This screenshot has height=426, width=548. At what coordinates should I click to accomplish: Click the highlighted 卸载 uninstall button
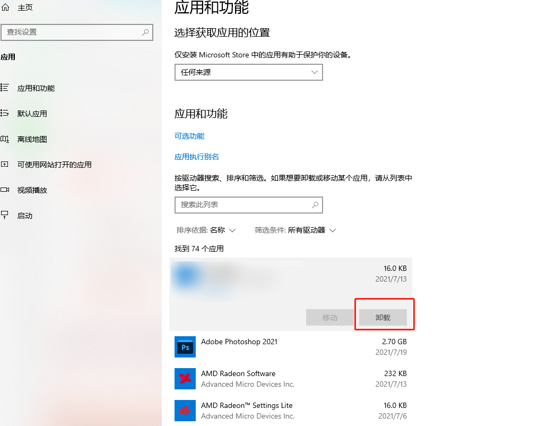[x=384, y=317]
